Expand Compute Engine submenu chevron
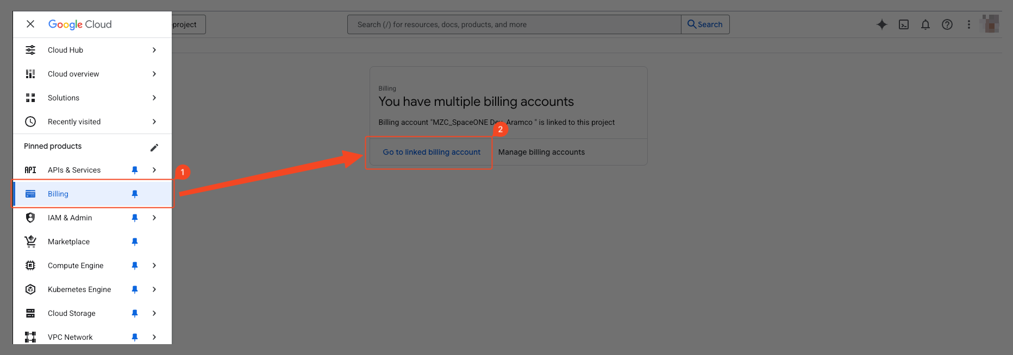 click(154, 265)
